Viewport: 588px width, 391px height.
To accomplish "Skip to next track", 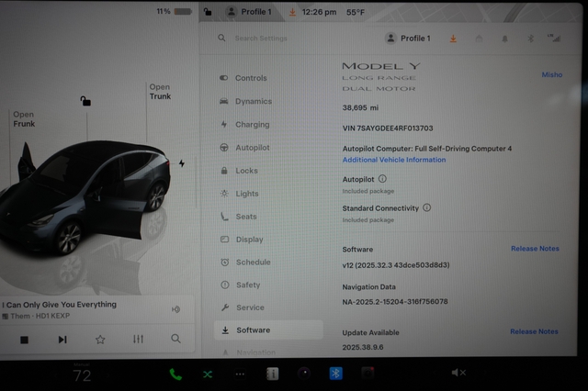I will pos(62,340).
